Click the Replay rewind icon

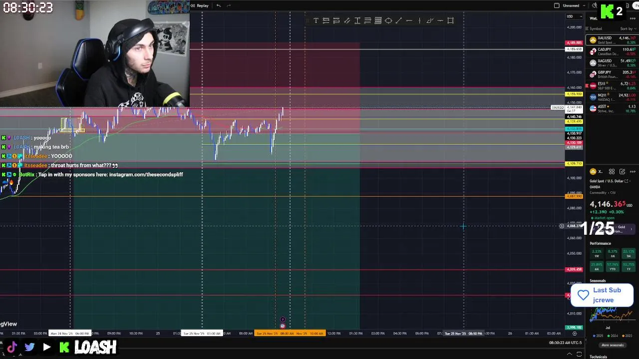click(193, 5)
